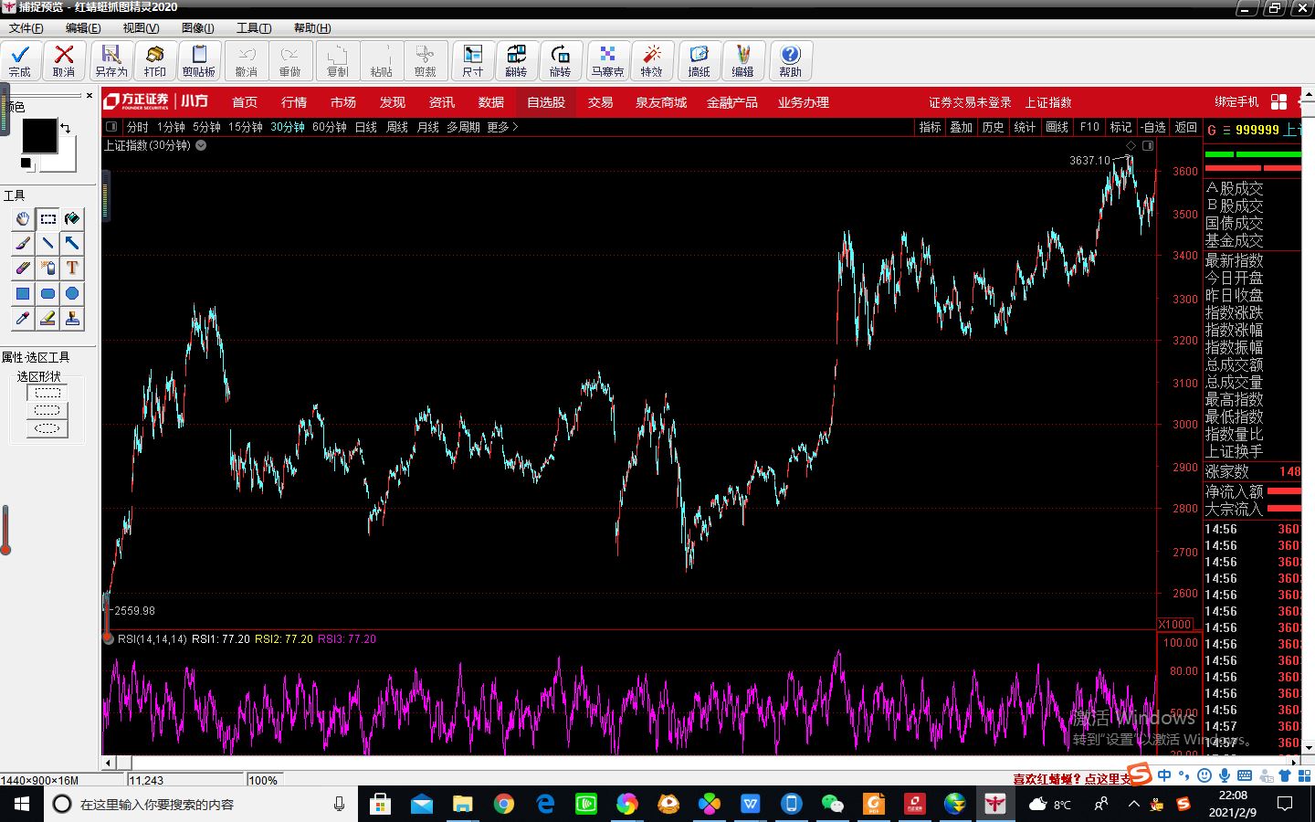
Task: Select the highlighter tool
Action: point(47,318)
